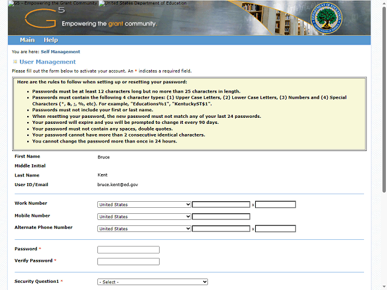Open the Main menu

(x=27, y=40)
